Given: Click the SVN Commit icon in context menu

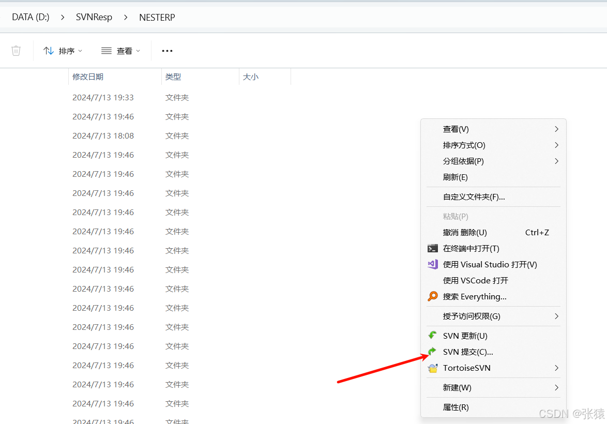Looking at the screenshot, I should (433, 352).
